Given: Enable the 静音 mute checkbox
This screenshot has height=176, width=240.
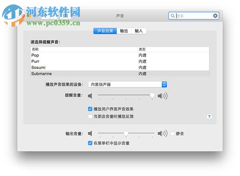Looking at the screenshot, I should pyautogui.click(x=173, y=134).
